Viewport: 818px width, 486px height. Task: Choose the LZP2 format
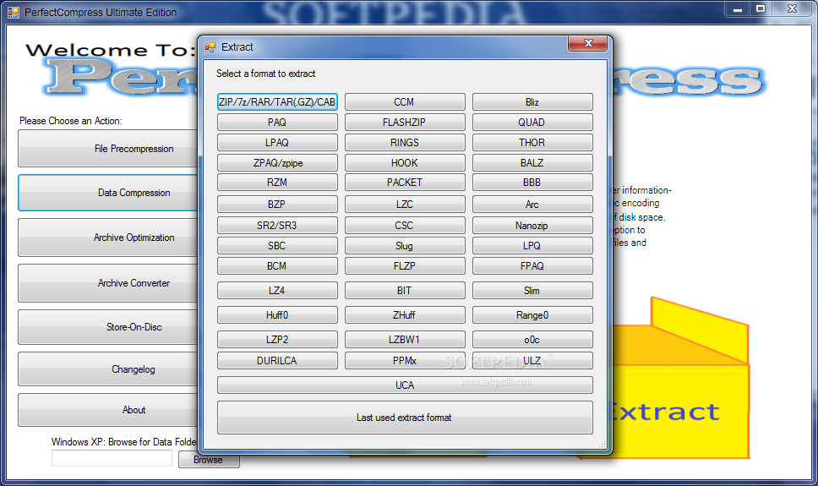click(x=277, y=339)
